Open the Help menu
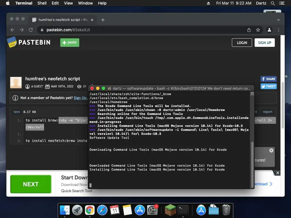This screenshot has height=218, width=291. click(102, 3)
